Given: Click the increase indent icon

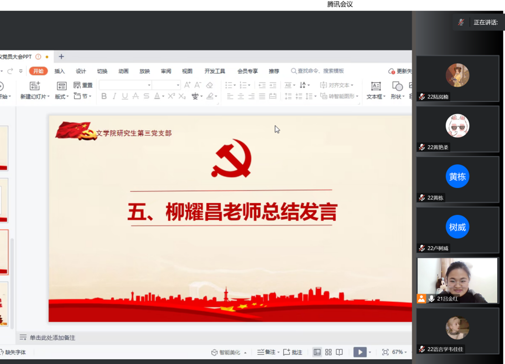Looking at the screenshot, I should click(x=273, y=85).
